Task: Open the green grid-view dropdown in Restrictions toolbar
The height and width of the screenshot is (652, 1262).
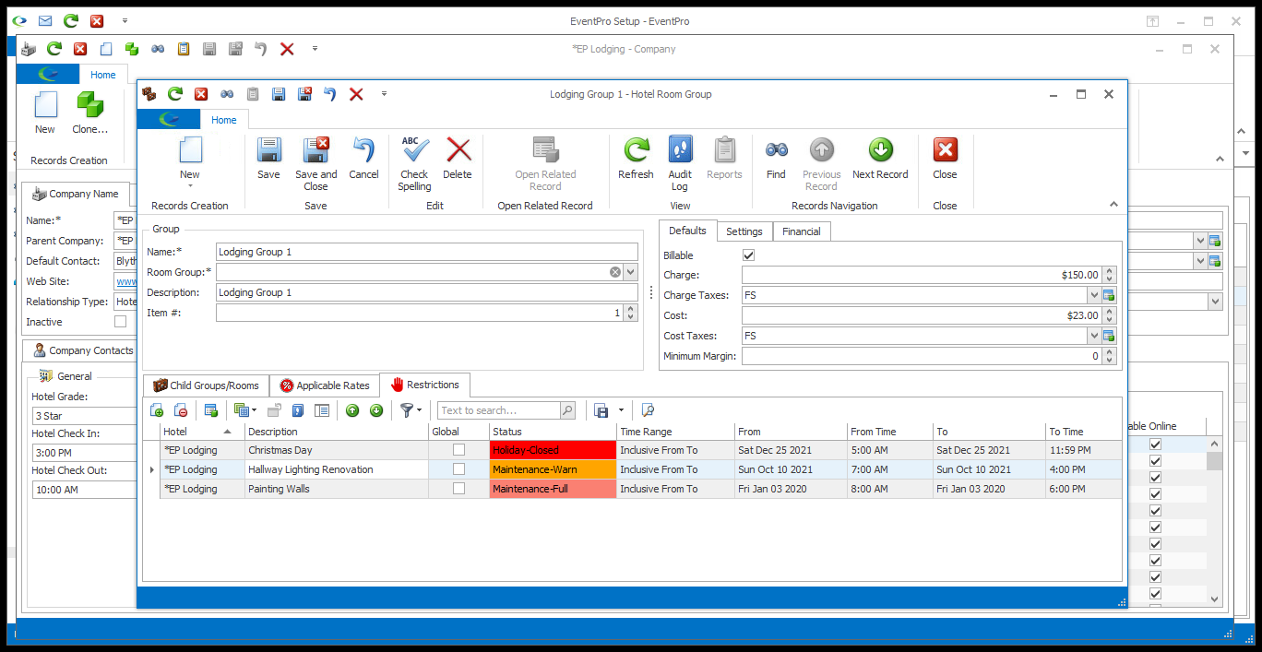Action: [x=245, y=410]
